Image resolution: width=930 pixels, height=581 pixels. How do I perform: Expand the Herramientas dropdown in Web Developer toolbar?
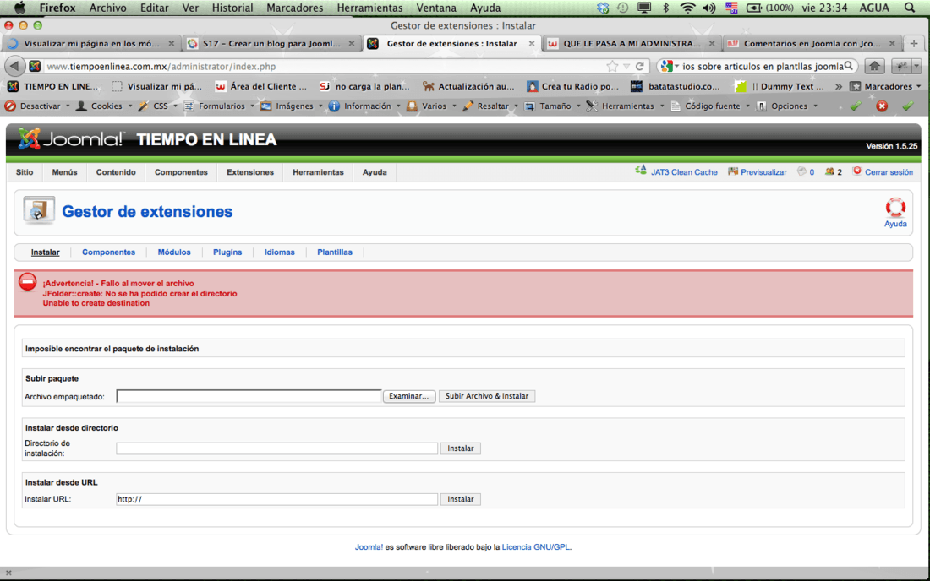click(662, 106)
